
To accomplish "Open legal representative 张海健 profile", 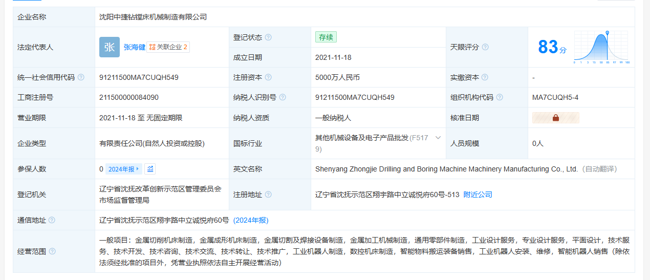I will [135, 47].
